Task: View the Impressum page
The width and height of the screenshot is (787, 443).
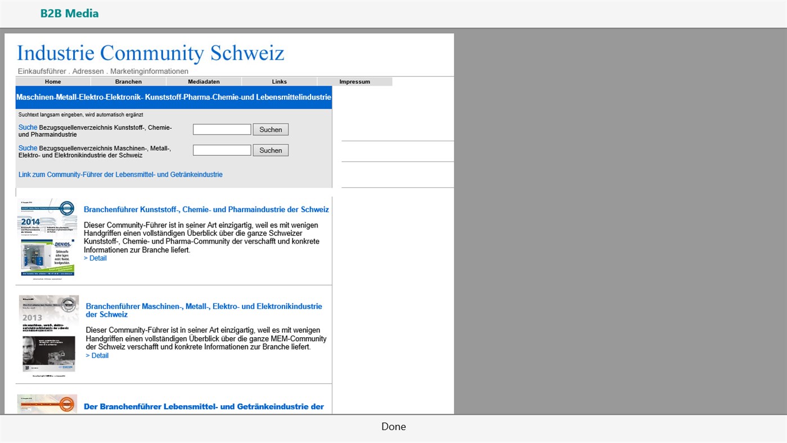Action: point(354,81)
